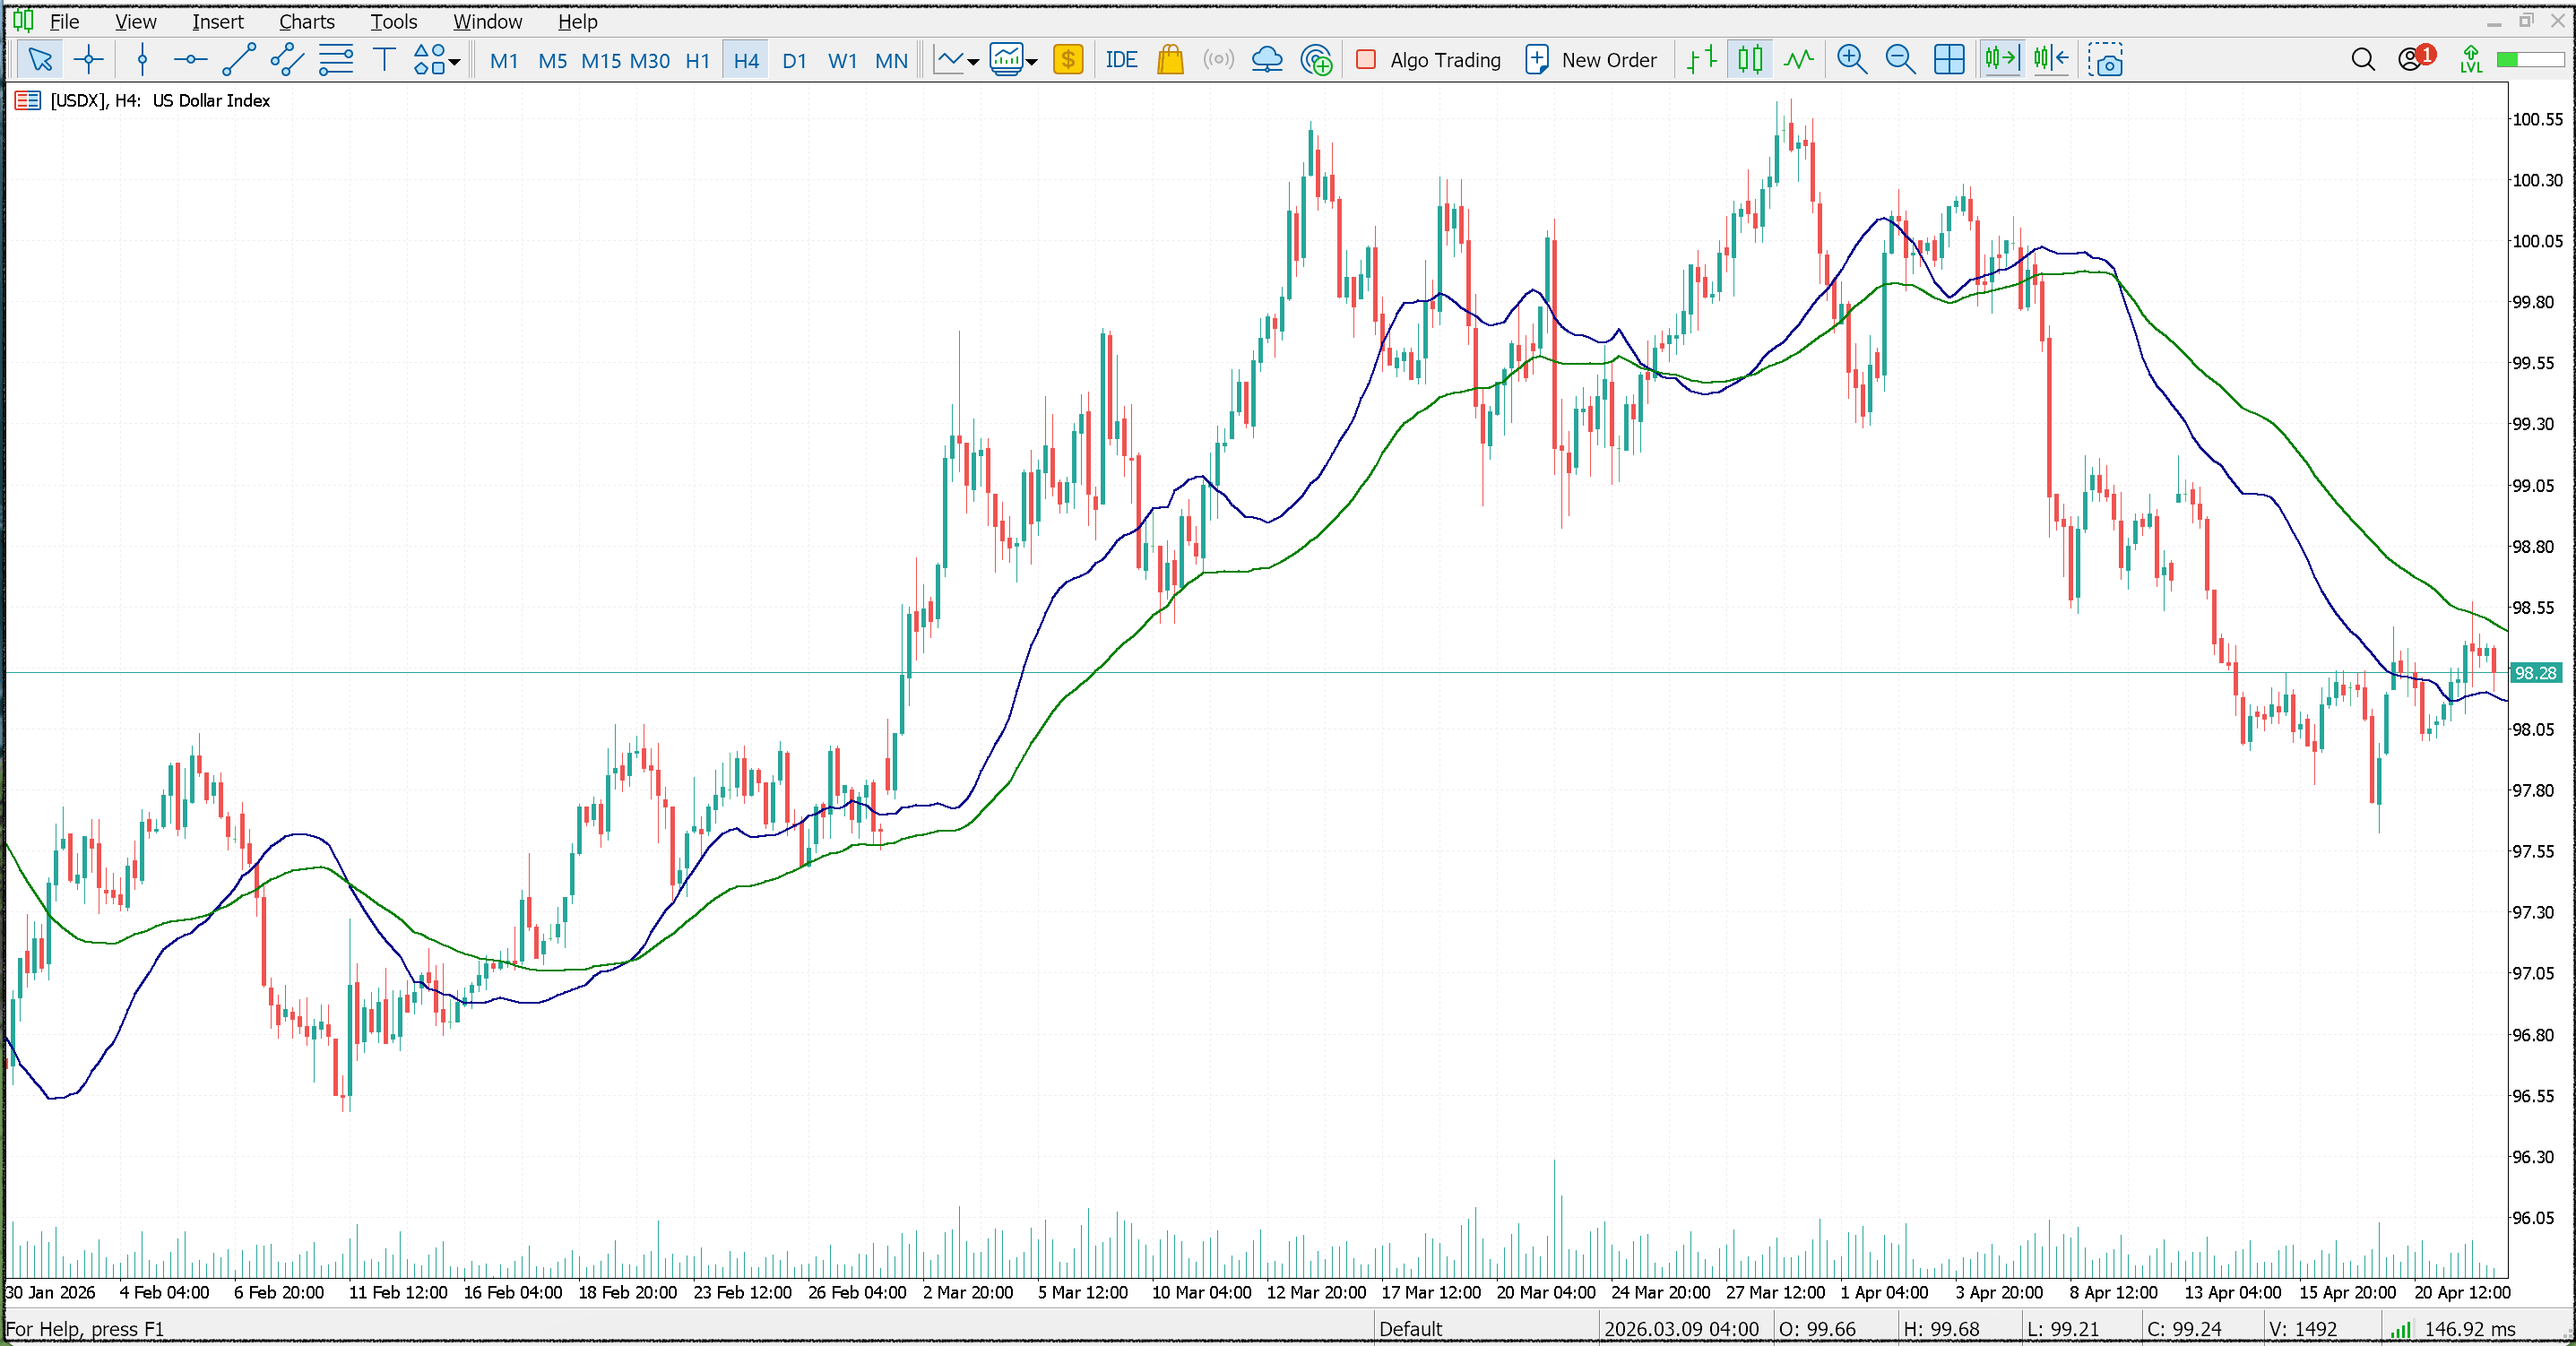This screenshot has height=1346, width=2576.
Task: Draw a horizontal line on chart
Action: point(190,60)
